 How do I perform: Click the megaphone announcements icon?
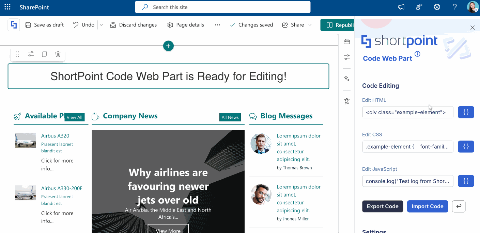pyautogui.click(x=401, y=7)
